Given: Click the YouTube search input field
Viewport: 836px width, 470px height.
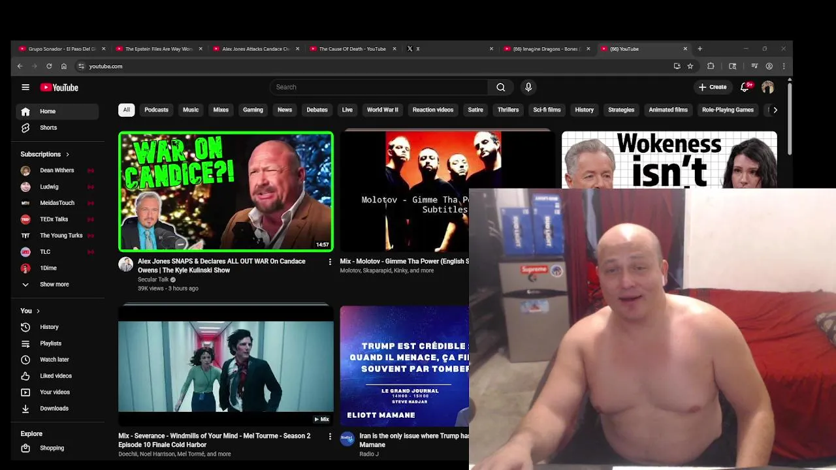Looking at the screenshot, I should [379, 87].
